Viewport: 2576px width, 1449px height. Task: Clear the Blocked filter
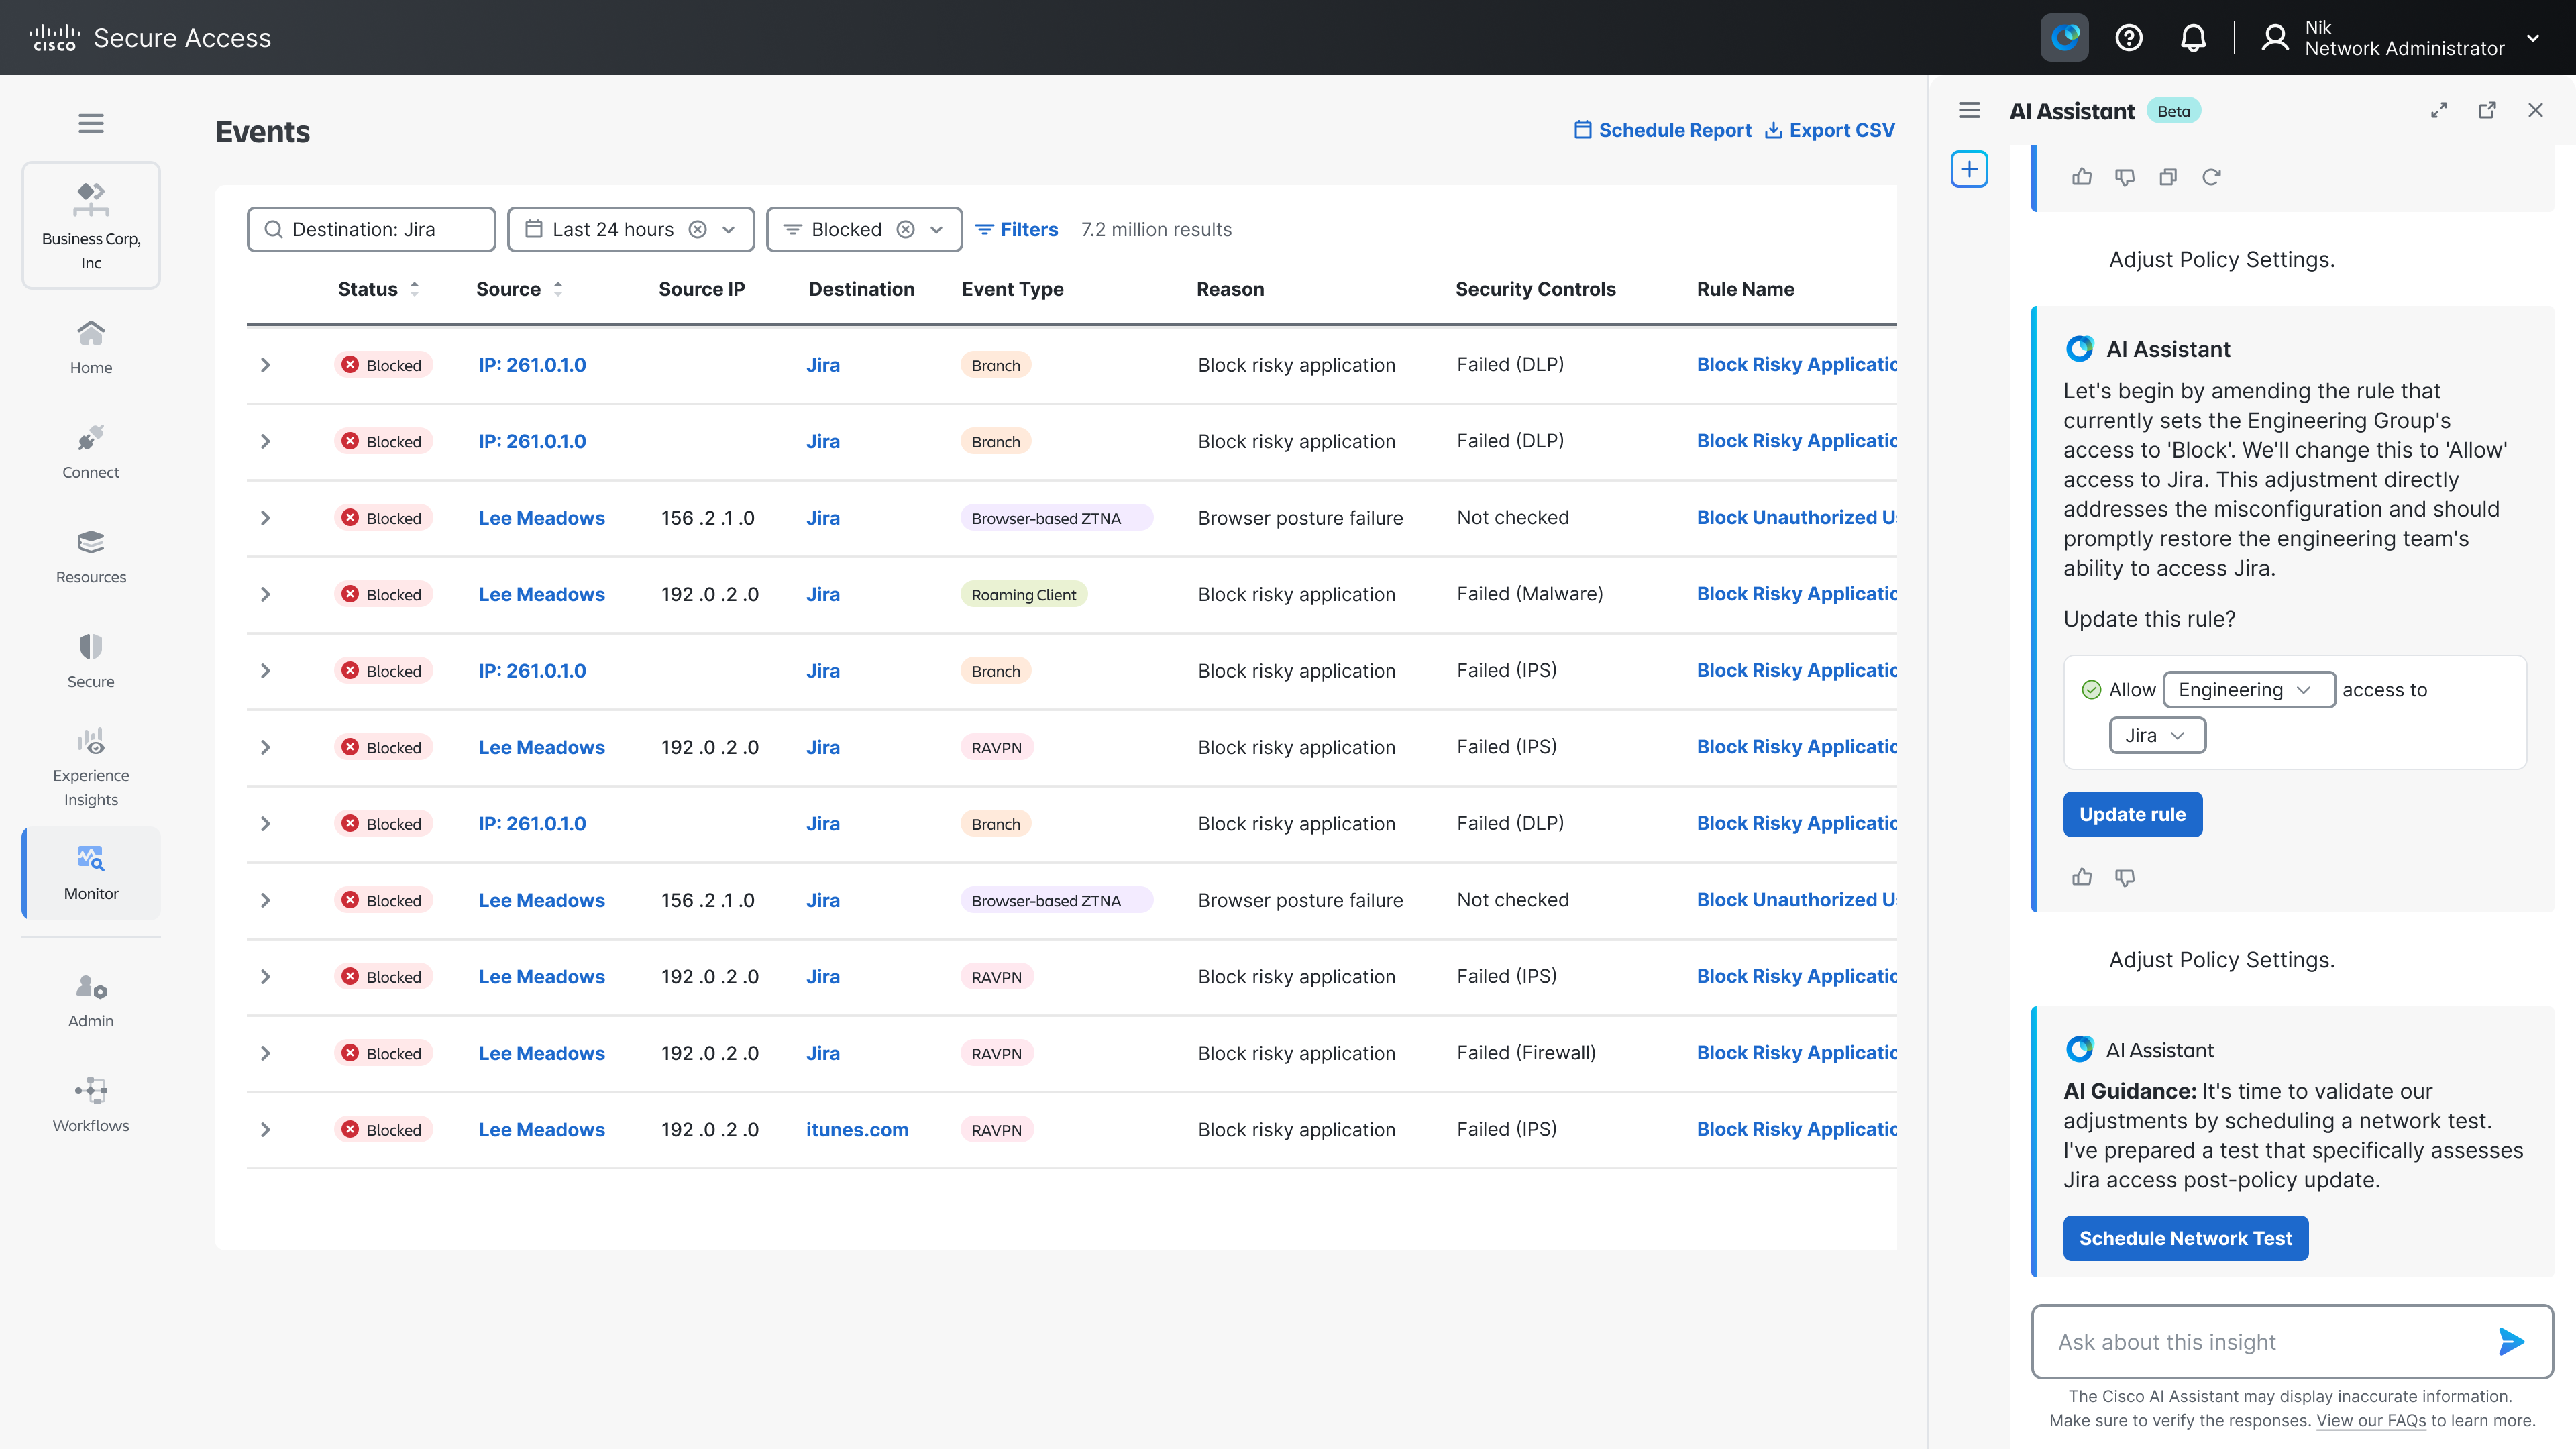(905, 229)
